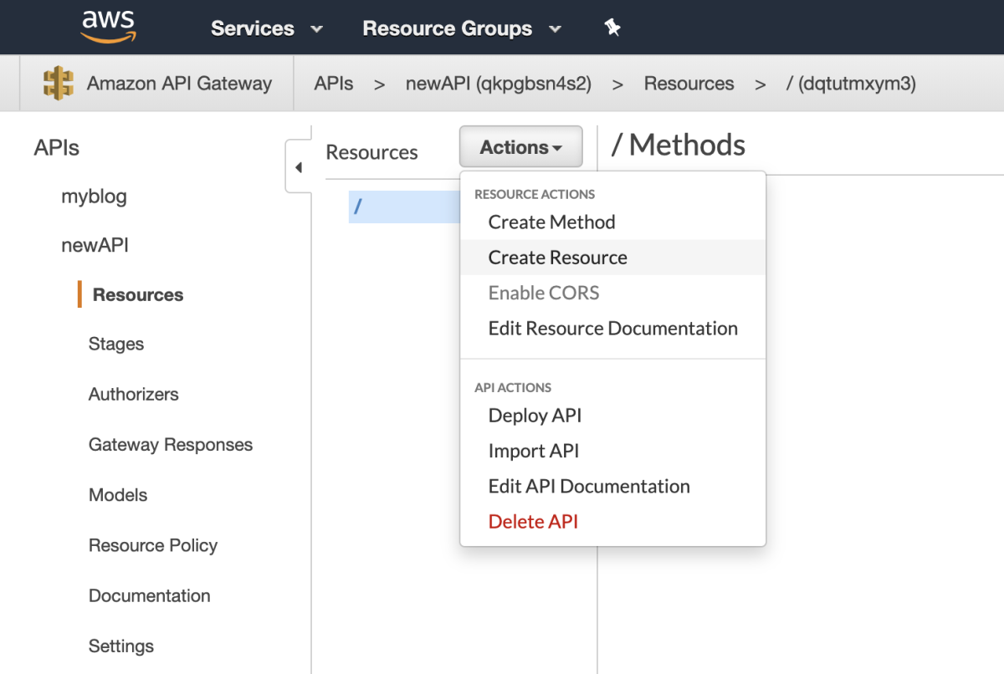The width and height of the screenshot is (1004, 674).
Task: Select Edit API Documentation
Action: [x=612, y=486]
